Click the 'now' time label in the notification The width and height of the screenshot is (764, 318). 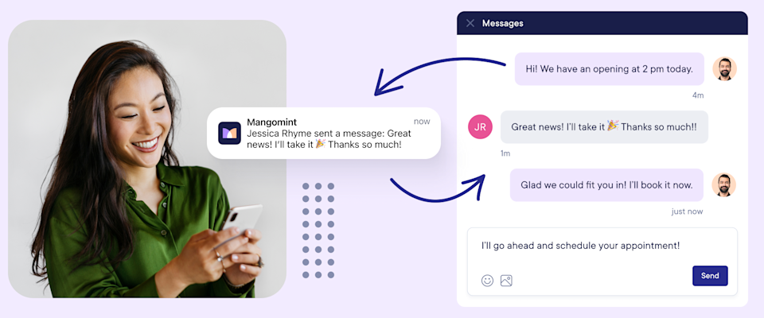click(422, 122)
